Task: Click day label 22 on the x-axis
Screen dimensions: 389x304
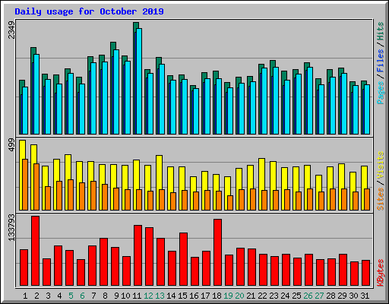Action: click(x=262, y=296)
